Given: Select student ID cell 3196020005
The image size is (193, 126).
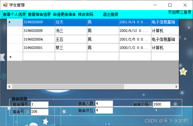Looking at the screenshot, I should 38,31.
